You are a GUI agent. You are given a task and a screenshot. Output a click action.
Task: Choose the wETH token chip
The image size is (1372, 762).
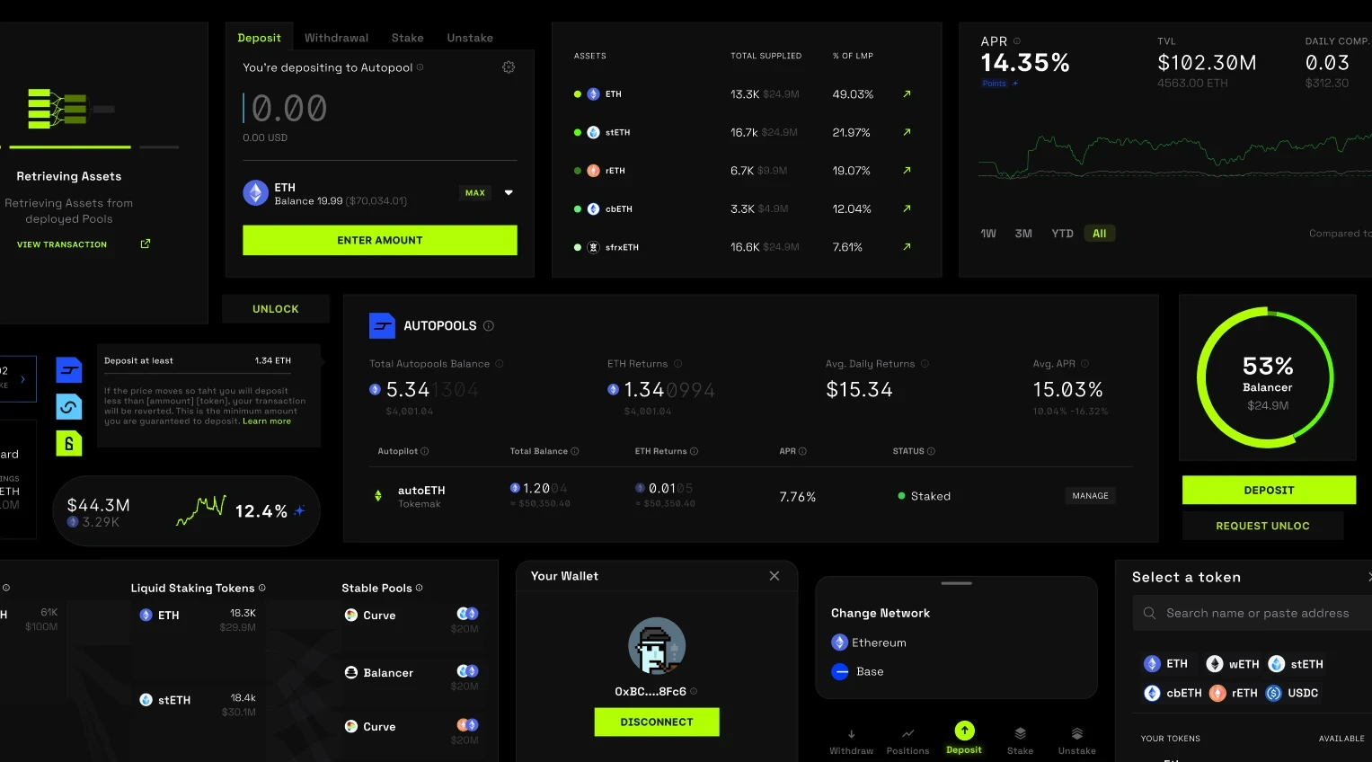pyautogui.click(x=1233, y=664)
